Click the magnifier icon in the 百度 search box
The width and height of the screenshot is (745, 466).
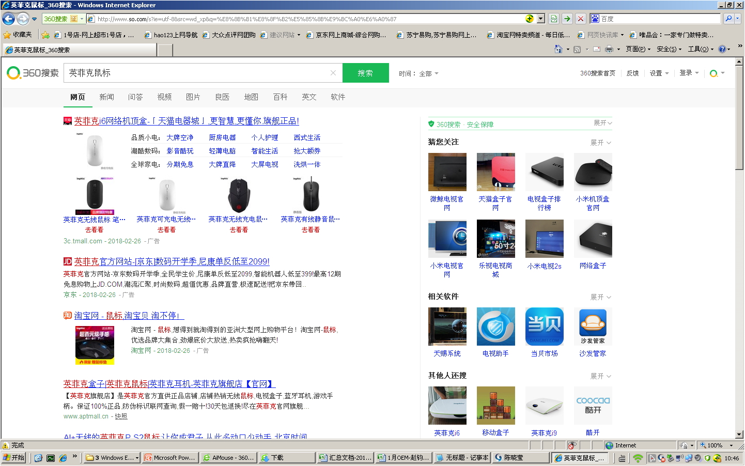728,19
